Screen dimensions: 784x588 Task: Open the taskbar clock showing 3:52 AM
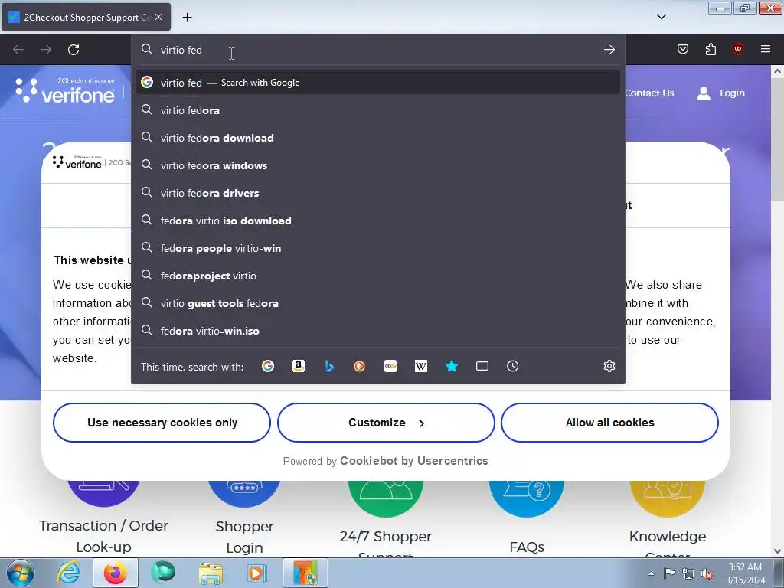pyautogui.click(x=745, y=573)
